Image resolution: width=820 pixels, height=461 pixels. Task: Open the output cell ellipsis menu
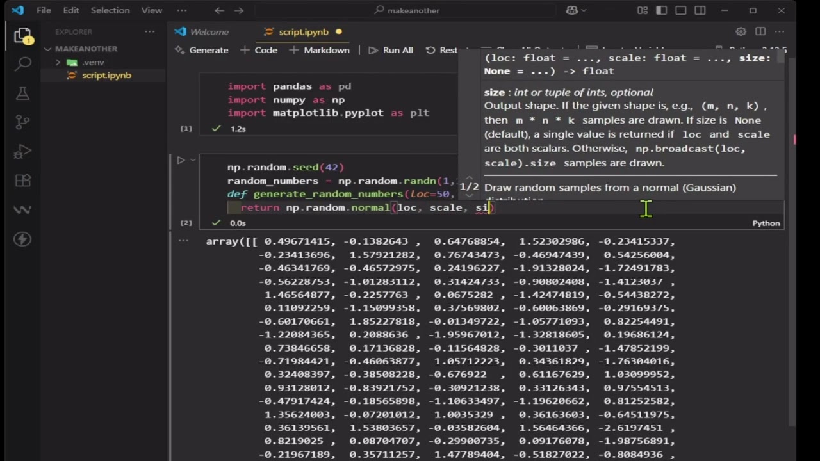(x=184, y=241)
